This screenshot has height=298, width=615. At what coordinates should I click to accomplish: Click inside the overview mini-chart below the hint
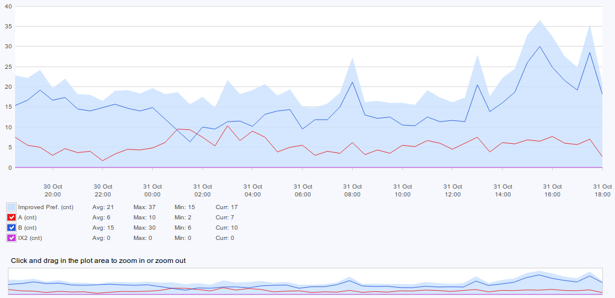coord(305,281)
